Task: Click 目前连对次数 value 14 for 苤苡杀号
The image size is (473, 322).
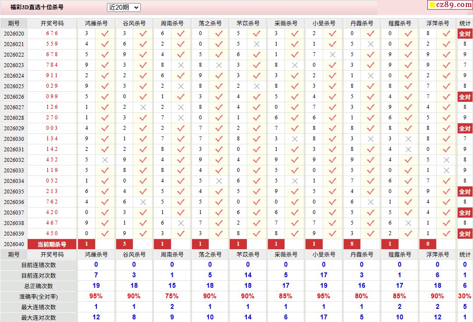Action: [x=248, y=275]
